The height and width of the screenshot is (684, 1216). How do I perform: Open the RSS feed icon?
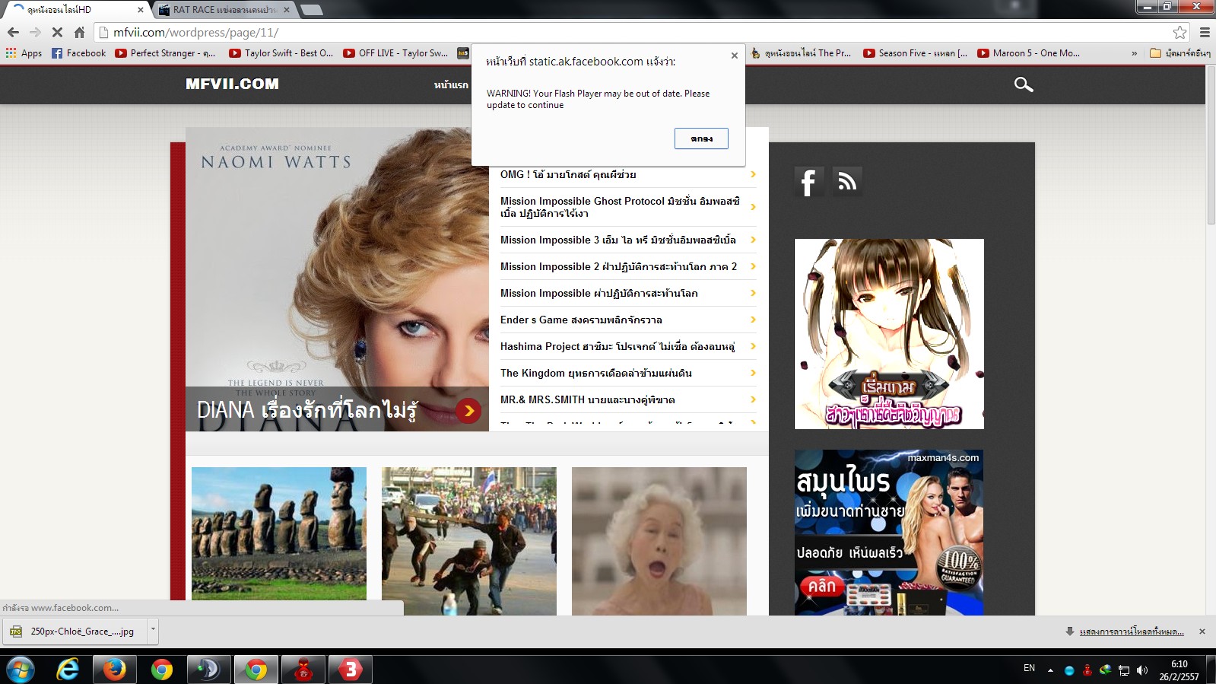click(x=847, y=182)
